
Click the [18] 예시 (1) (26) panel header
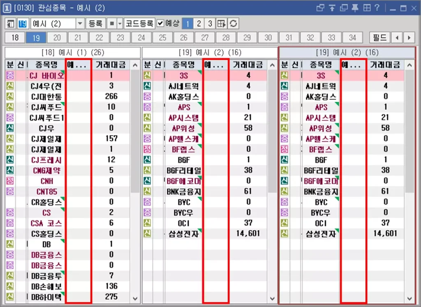pyautogui.click(x=73, y=53)
